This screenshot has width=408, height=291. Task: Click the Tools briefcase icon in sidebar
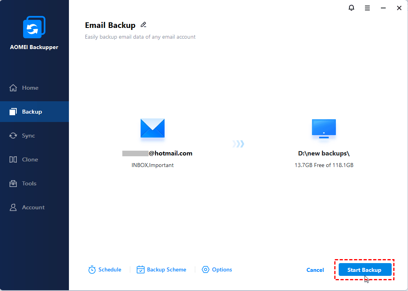[13, 183]
